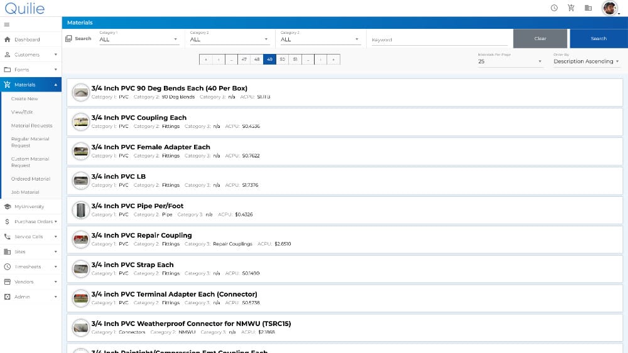Click the Keyword input field
The height and width of the screenshot is (353, 628).
click(440, 40)
